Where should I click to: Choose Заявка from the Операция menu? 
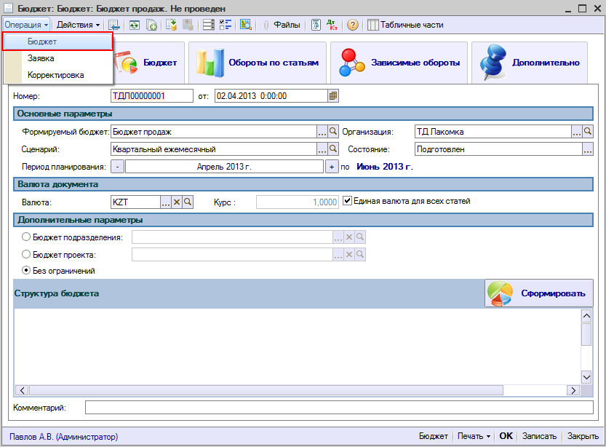click(x=41, y=58)
